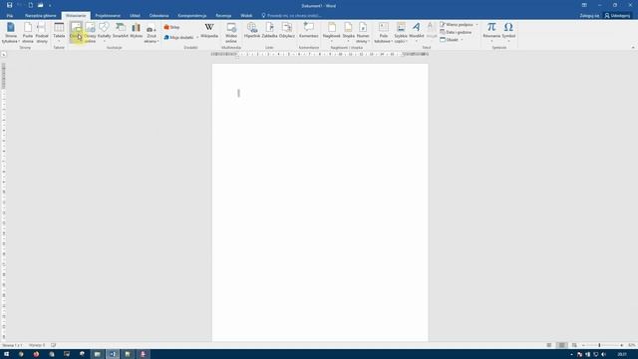The width and height of the screenshot is (638, 359).
Task: Click the Wiersz podpisu signature line button
Action: 458,25
